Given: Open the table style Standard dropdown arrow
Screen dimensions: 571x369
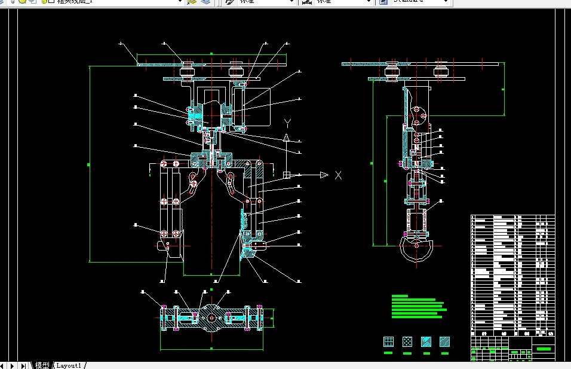Looking at the screenshot, I should [446, 2].
